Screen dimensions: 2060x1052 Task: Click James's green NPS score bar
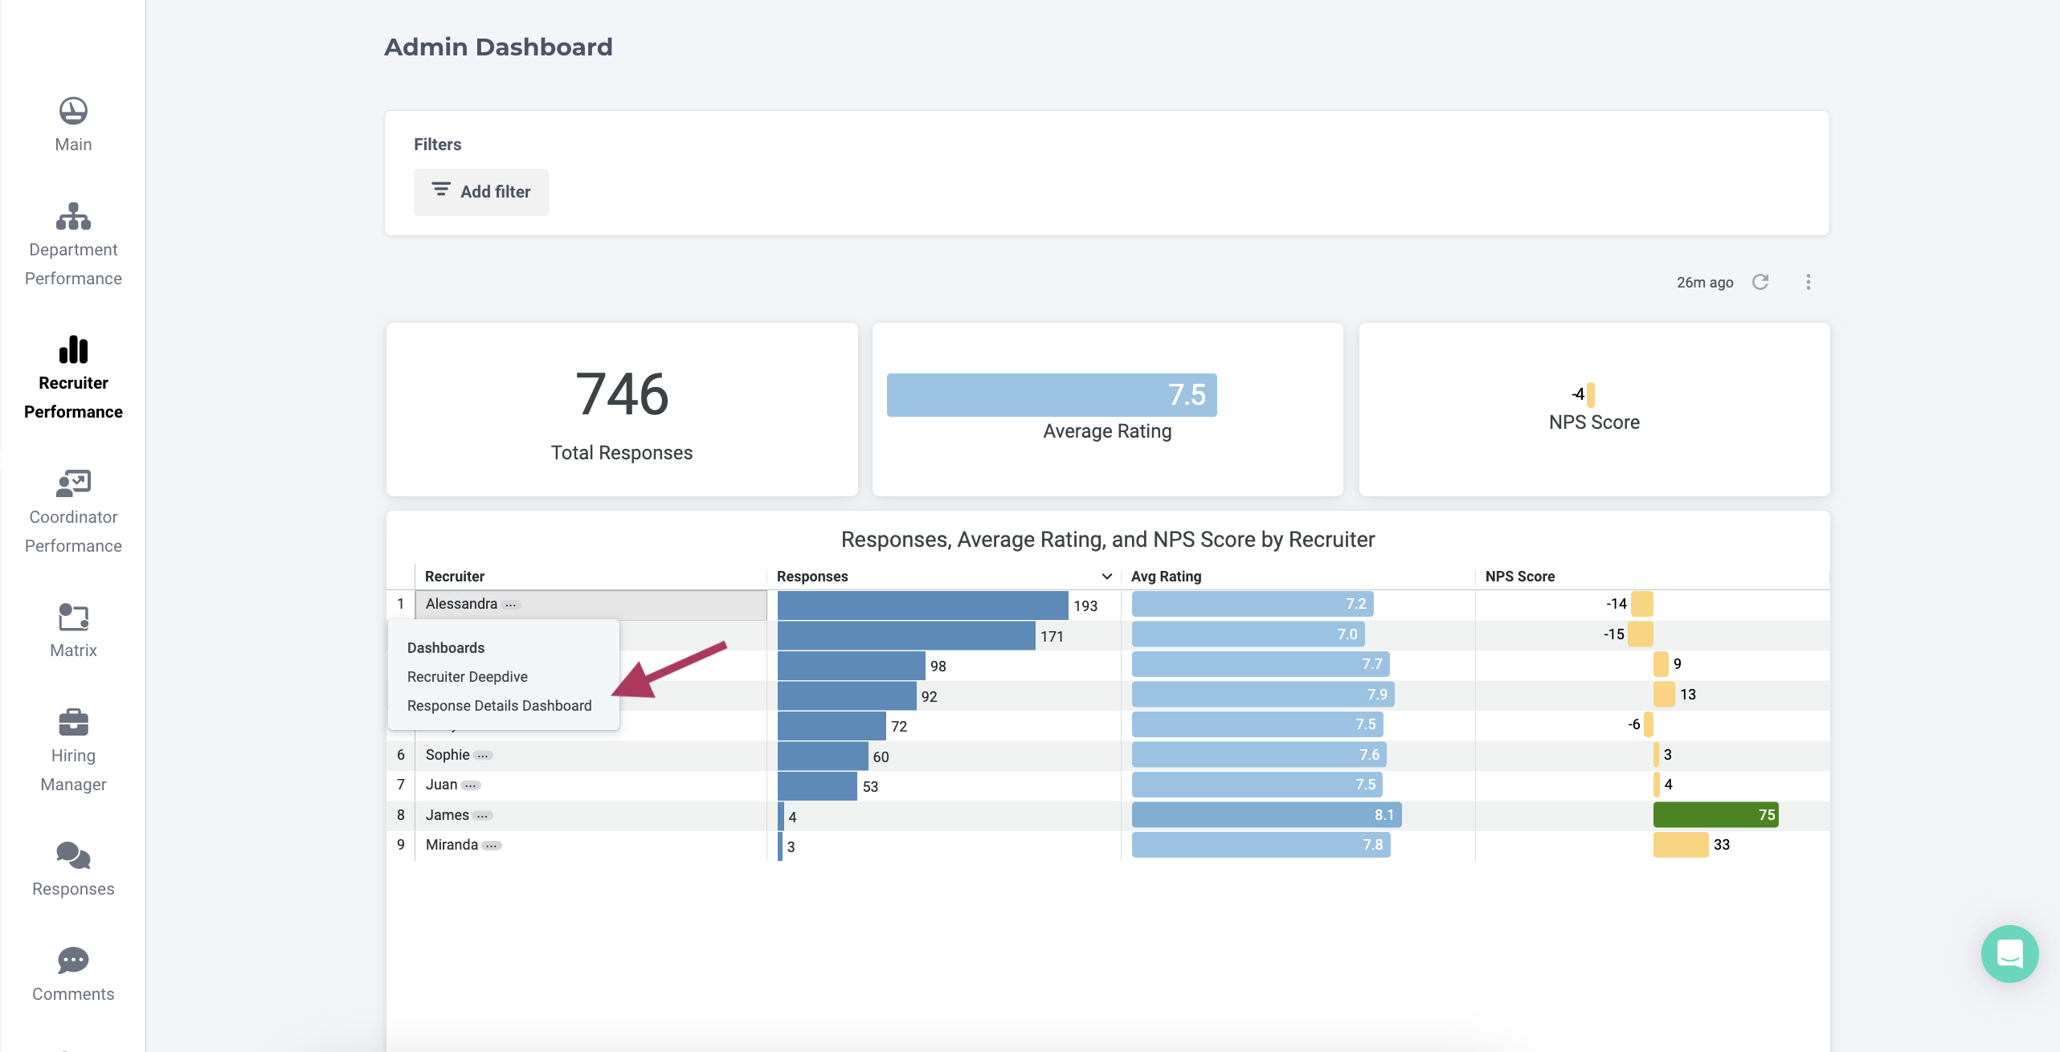(1715, 815)
